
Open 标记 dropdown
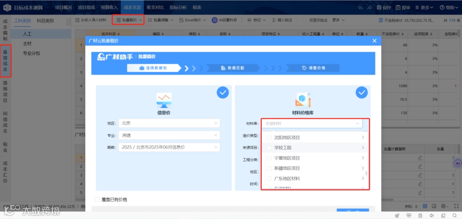tap(256, 20)
